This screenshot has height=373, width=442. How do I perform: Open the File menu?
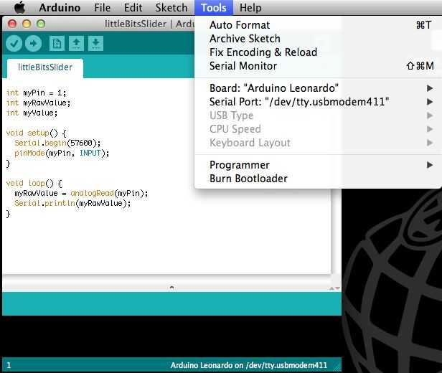(x=103, y=8)
